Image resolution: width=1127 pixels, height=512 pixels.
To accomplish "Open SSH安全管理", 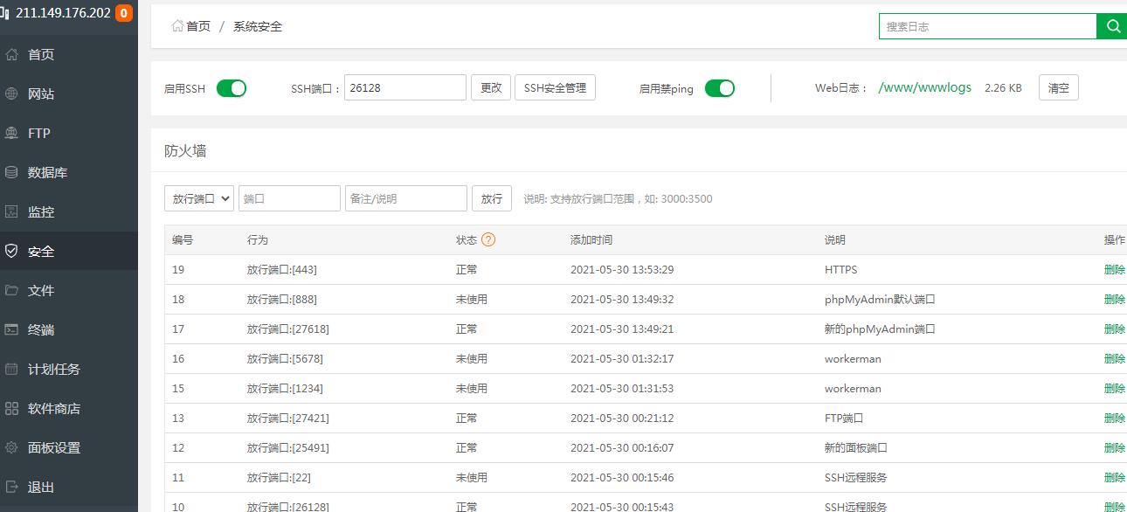I will tap(555, 87).
